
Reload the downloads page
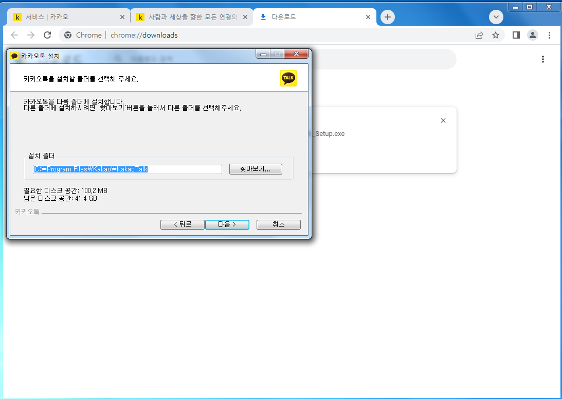pyautogui.click(x=47, y=35)
